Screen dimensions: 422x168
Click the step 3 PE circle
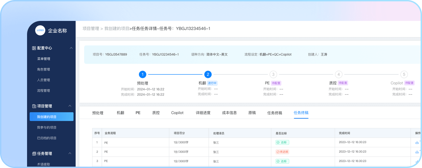[273, 75]
